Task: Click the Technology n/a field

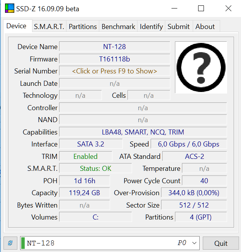Action: point(80,95)
